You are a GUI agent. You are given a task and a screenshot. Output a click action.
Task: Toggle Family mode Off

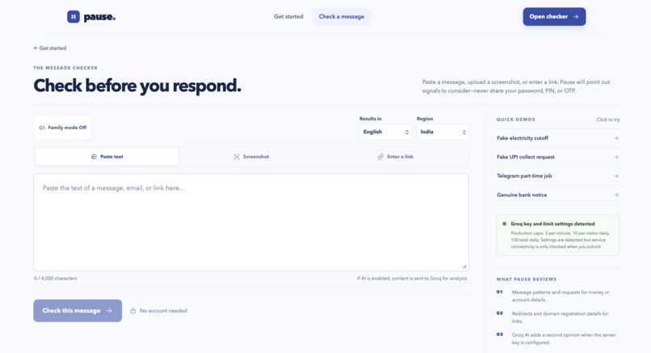[x=63, y=128]
